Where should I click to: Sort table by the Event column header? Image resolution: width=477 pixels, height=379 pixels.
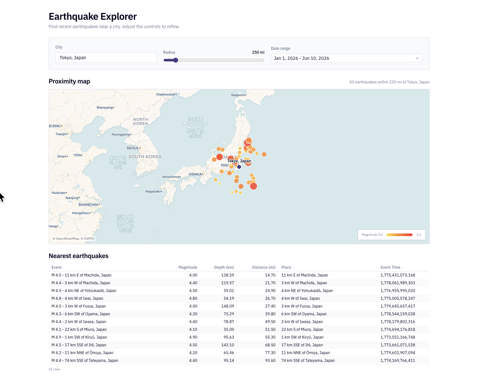pyautogui.click(x=57, y=267)
